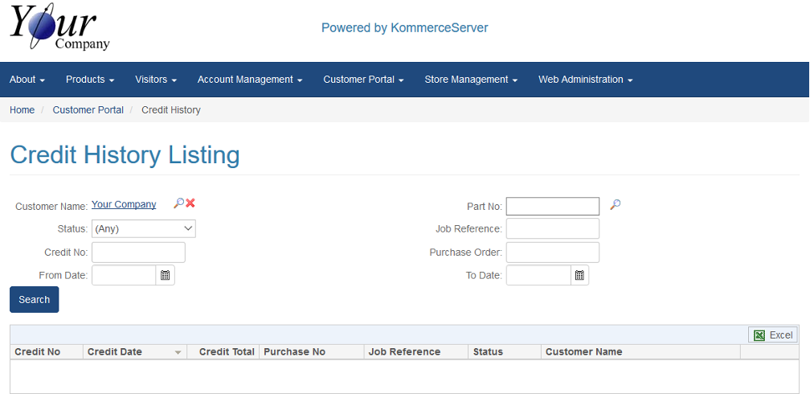The height and width of the screenshot is (394, 810).
Task: Expand the Store Management menu
Action: [x=471, y=80]
